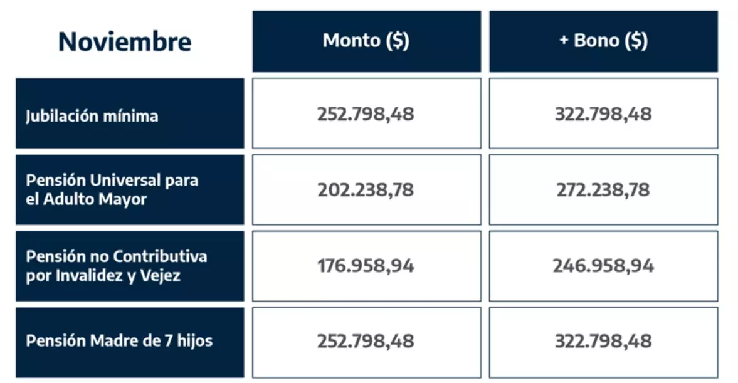This screenshot has width=738, height=383.
Task: Click the 246.958,94 bonus cell
Action: pyautogui.click(x=603, y=266)
